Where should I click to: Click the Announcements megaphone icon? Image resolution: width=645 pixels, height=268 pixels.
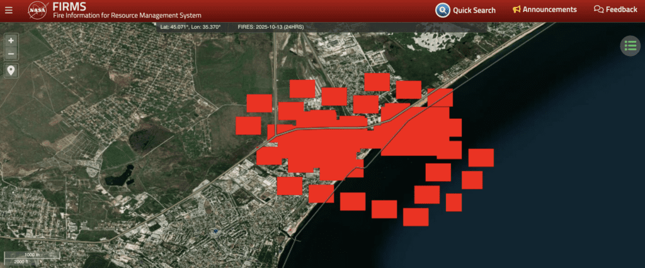517,9
